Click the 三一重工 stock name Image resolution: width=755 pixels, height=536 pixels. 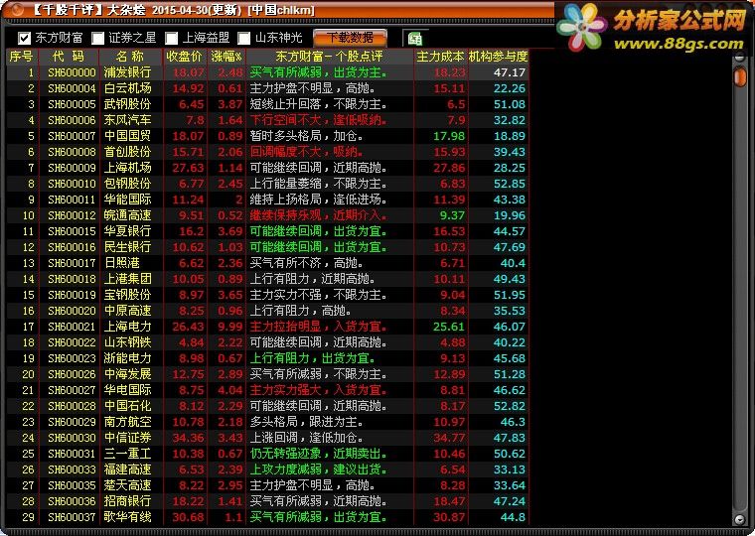(x=127, y=454)
